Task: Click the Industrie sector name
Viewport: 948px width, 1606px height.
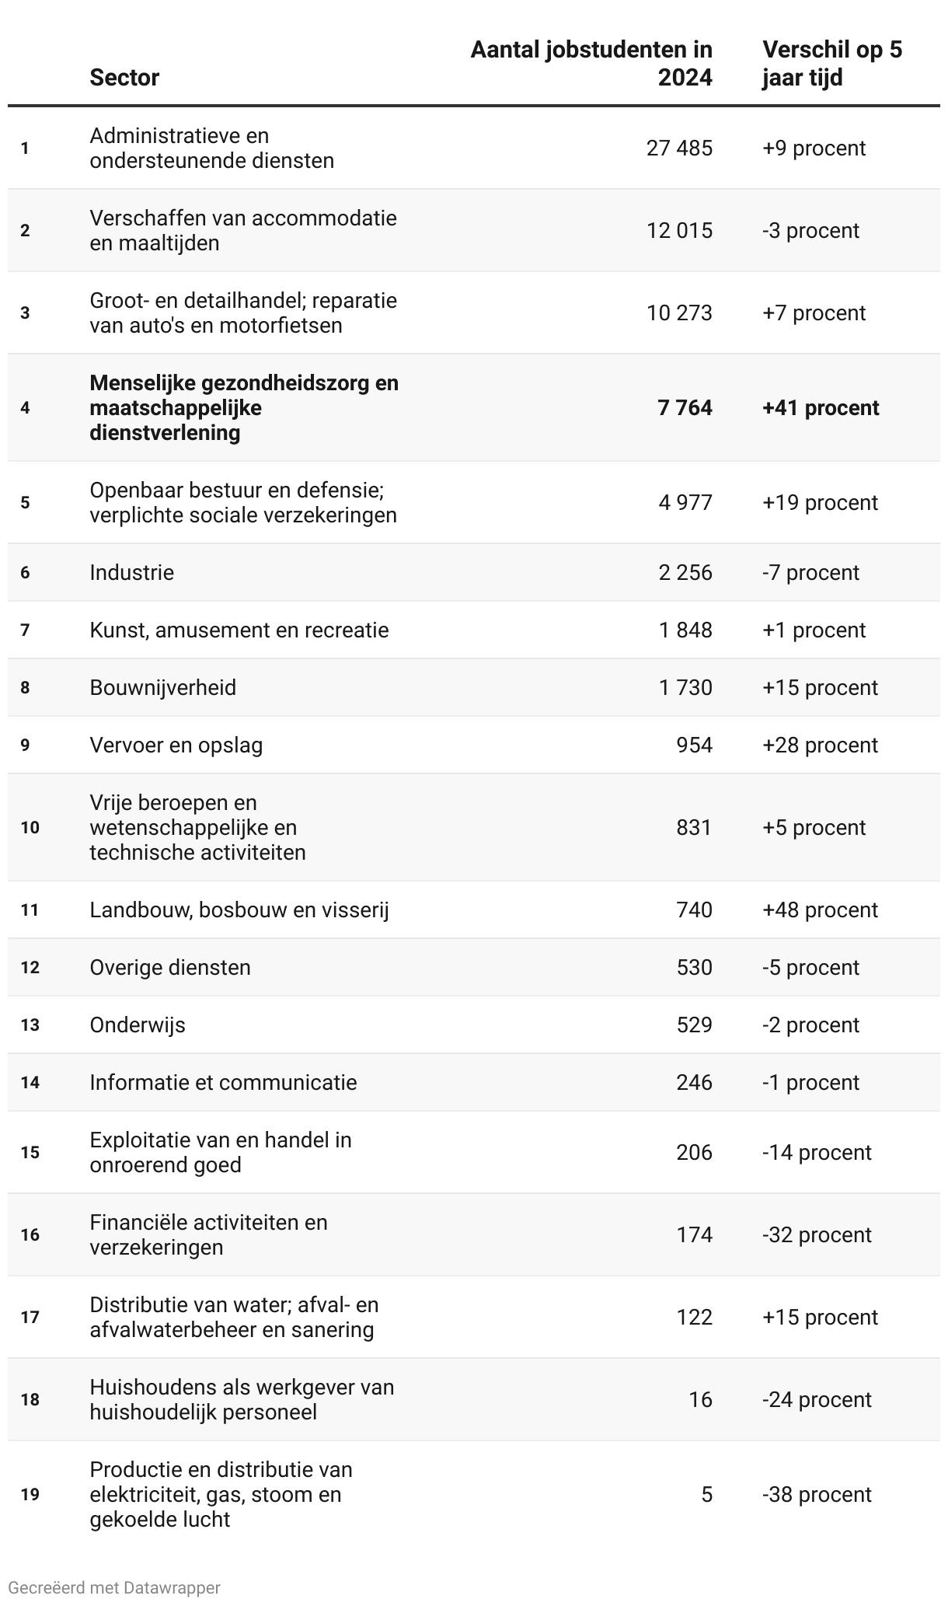Action: click(131, 572)
